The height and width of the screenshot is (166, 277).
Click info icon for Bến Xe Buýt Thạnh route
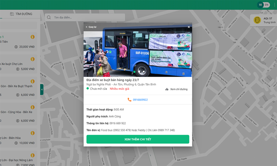(x=33, y=81)
